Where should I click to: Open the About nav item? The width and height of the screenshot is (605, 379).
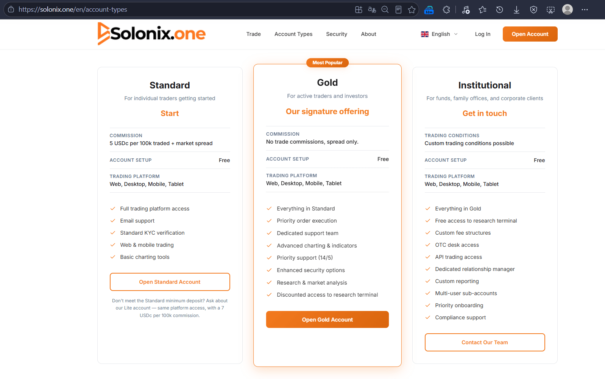368,34
